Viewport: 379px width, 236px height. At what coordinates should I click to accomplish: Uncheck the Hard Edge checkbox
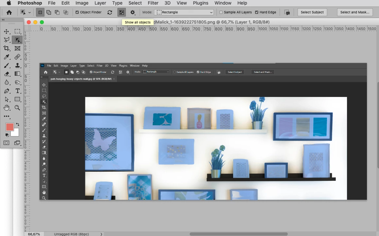click(x=257, y=12)
